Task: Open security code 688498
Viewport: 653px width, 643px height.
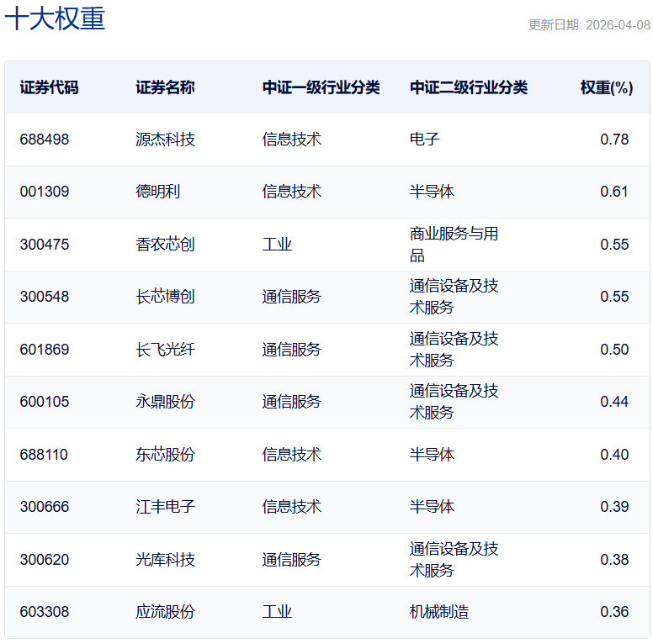Action: (45, 140)
